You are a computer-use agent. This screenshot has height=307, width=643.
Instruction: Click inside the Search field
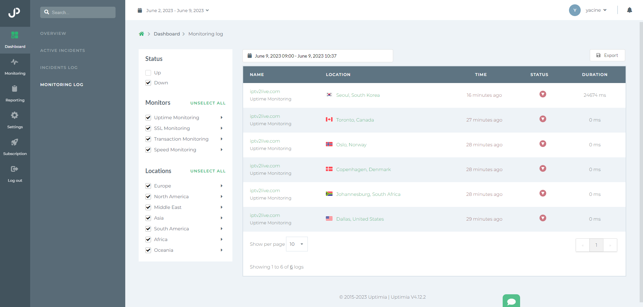[x=78, y=12]
